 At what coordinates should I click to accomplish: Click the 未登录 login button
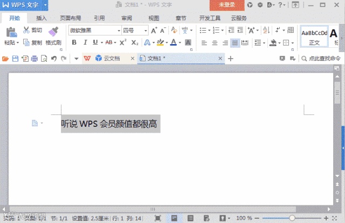(227, 5)
